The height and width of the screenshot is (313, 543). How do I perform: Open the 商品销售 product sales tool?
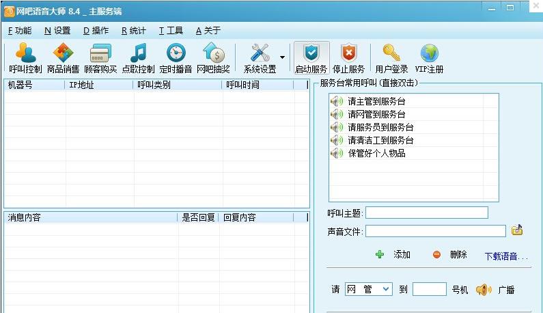pos(63,58)
